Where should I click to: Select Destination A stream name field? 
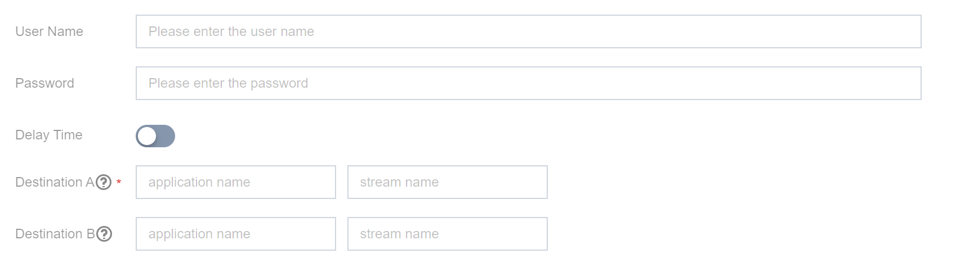tap(447, 182)
